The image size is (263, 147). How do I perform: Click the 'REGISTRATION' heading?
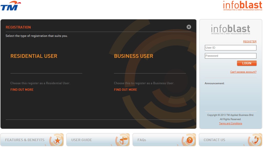coord(18,27)
